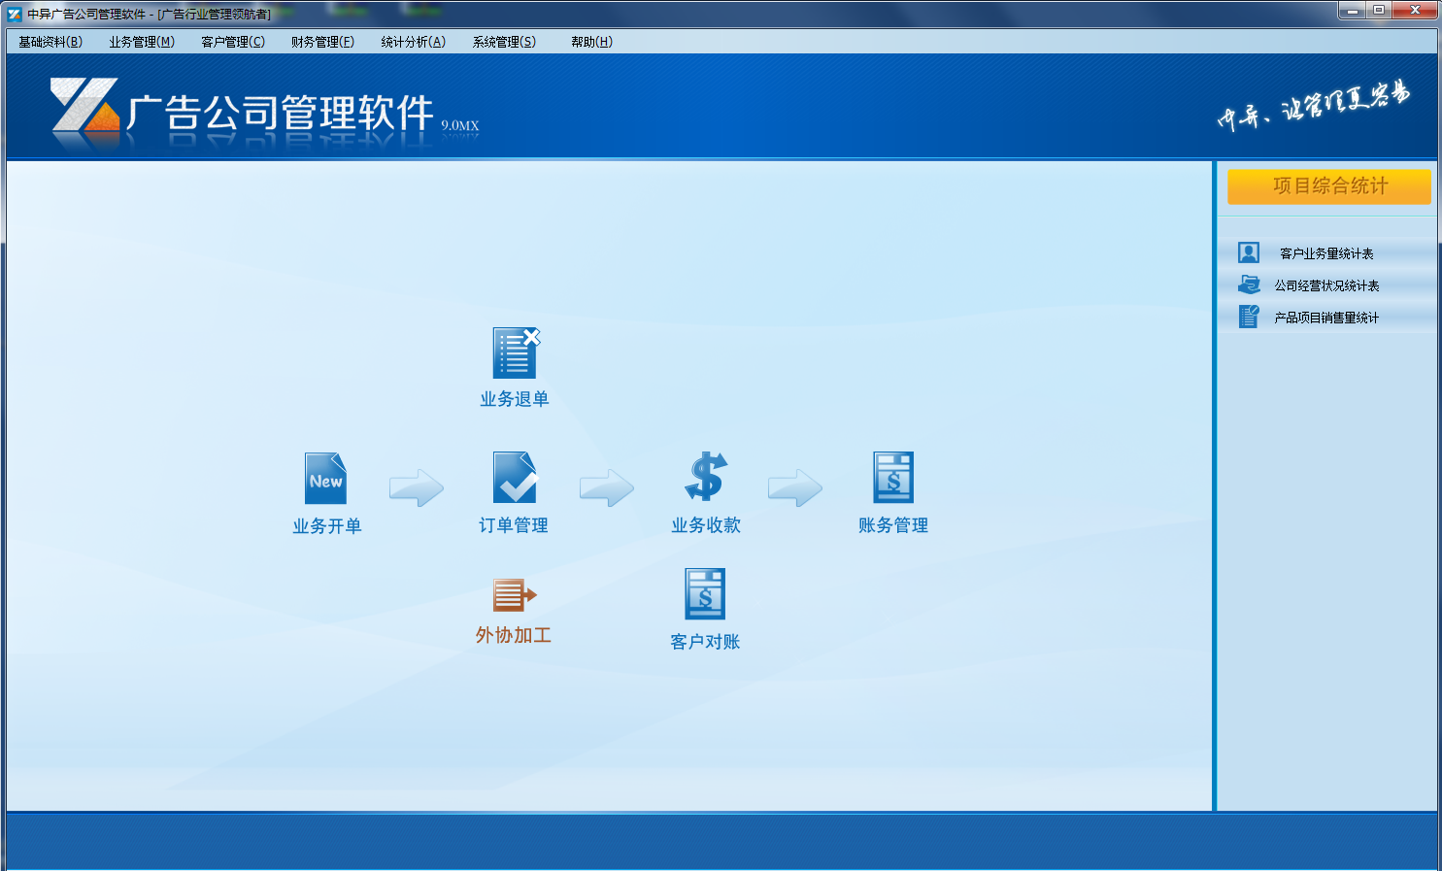The width and height of the screenshot is (1442, 871).
Task: Click the 外协加工 orange icon
Action: coord(514,594)
